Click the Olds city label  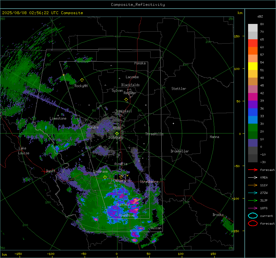click(x=117, y=128)
